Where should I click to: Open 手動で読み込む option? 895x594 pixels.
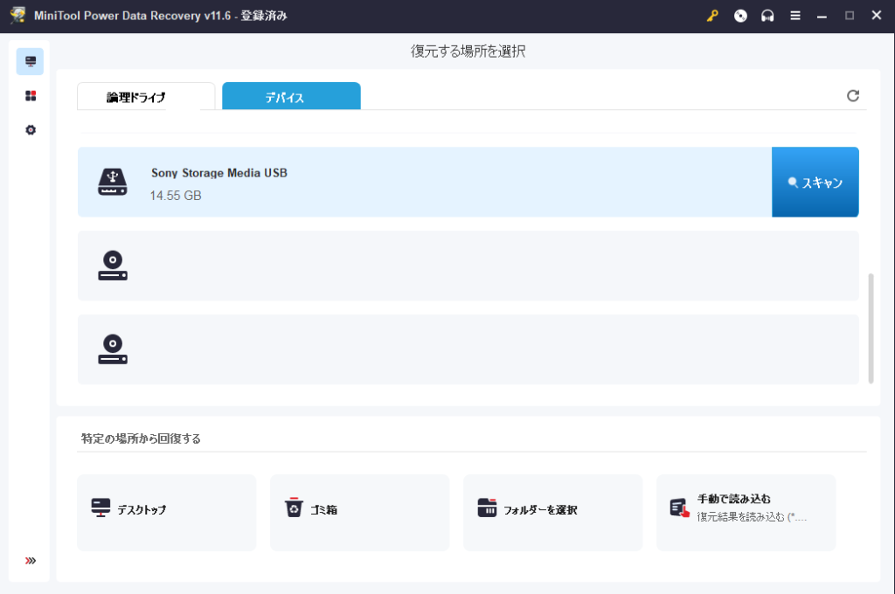(x=746, y=513)
